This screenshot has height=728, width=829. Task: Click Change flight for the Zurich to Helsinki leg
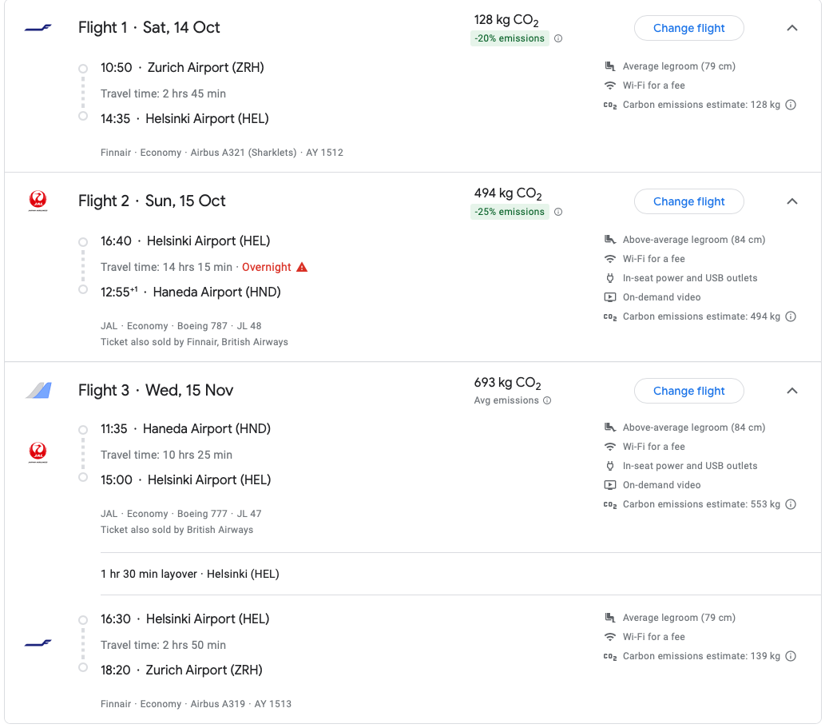688,28
